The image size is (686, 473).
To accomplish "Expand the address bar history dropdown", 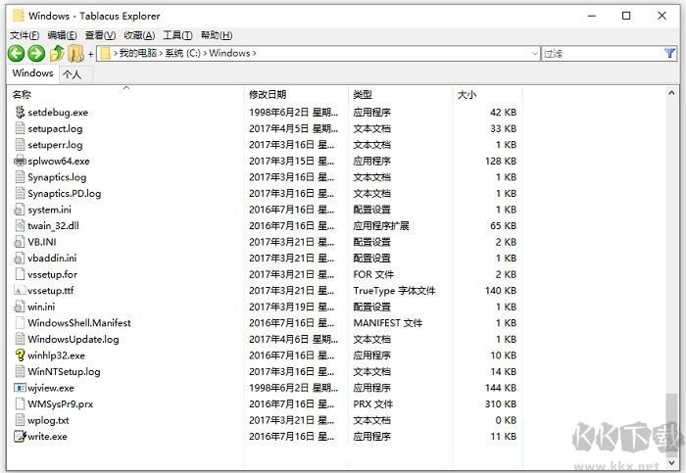I will pyautogui.click(x=535, y=53).
